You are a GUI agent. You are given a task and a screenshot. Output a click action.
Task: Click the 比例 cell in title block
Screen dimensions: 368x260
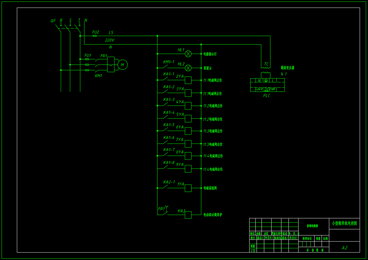(x=325, y=239)
